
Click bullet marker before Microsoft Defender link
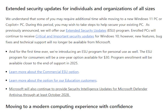[6, 89]
